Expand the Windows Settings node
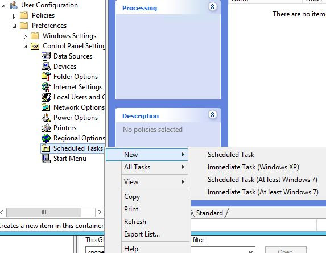The image size is (326, 253). (25, 36)
